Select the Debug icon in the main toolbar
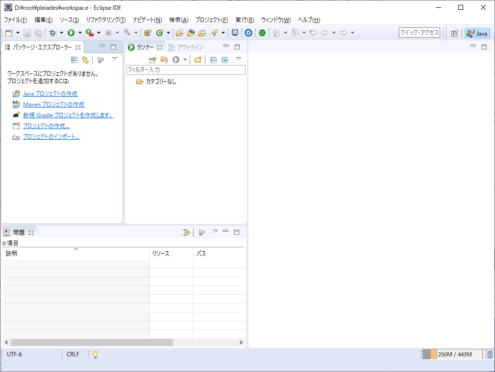Viewport: 495px width, 372px height. coord(53,33)
